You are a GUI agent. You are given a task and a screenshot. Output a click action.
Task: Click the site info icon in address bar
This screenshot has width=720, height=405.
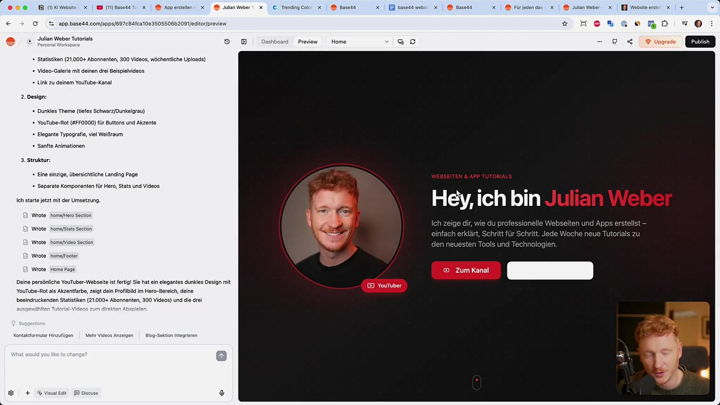pos(51,24)
